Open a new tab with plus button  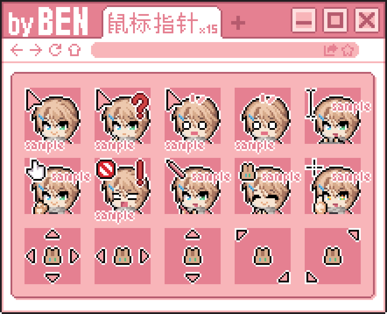click(238, 23)
